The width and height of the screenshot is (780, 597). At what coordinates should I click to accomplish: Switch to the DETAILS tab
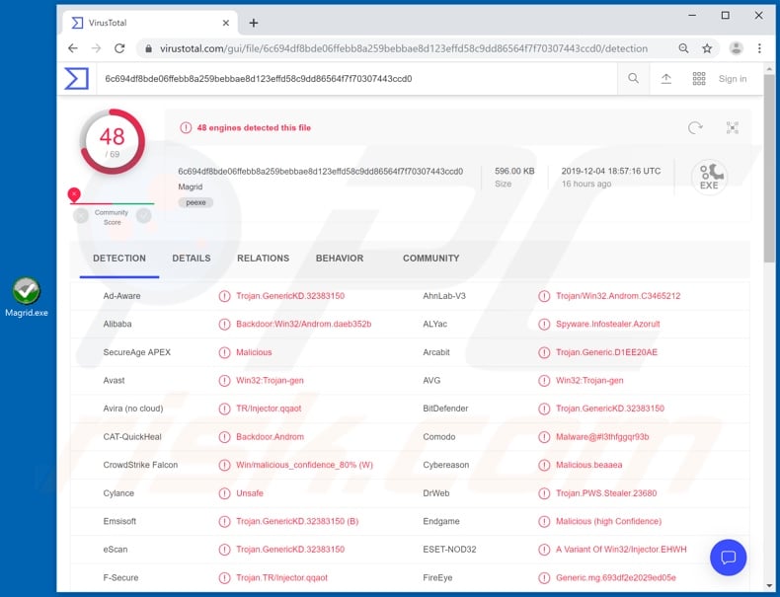coord(191,259)
